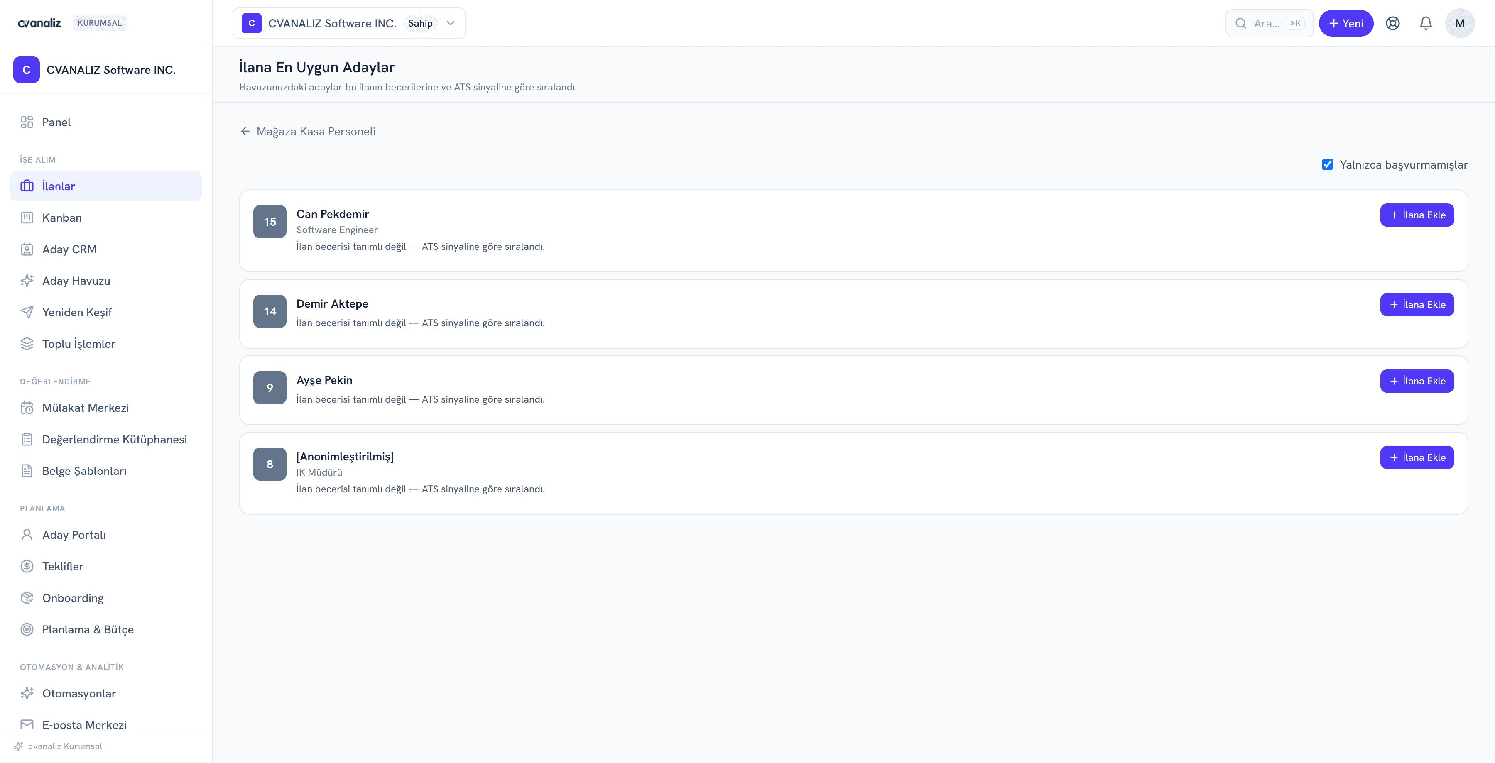Click the Sahip role badge
Viewport: 1495px width, 763px height.
(420, 23)
